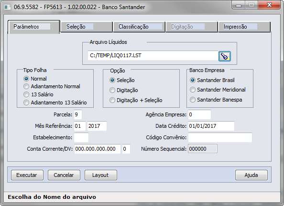The width and height of the screenshot is (284, 206).
Task: Click the application icon in title bar
Action: click(x=8, y=7)
